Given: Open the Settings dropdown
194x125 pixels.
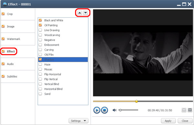Looking at the screenshot, I should (79, 121).
